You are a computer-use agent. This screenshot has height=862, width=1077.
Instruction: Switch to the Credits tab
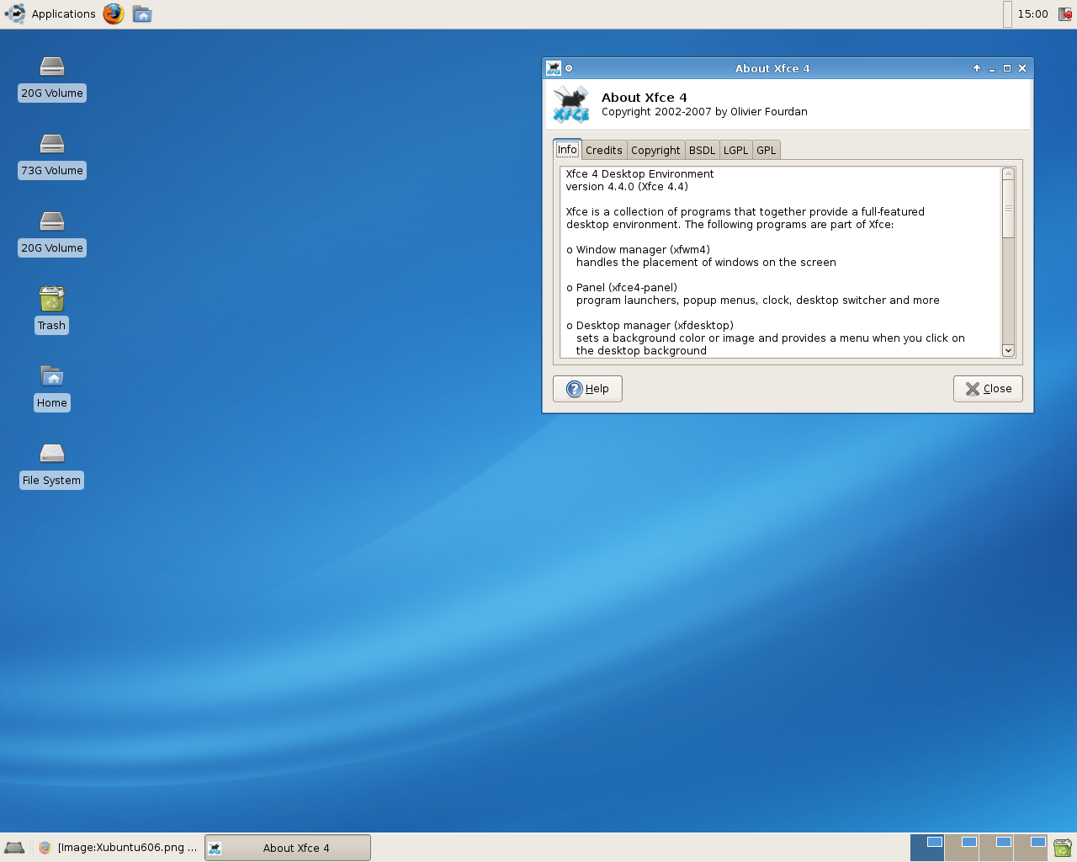(x=603, y=151)
